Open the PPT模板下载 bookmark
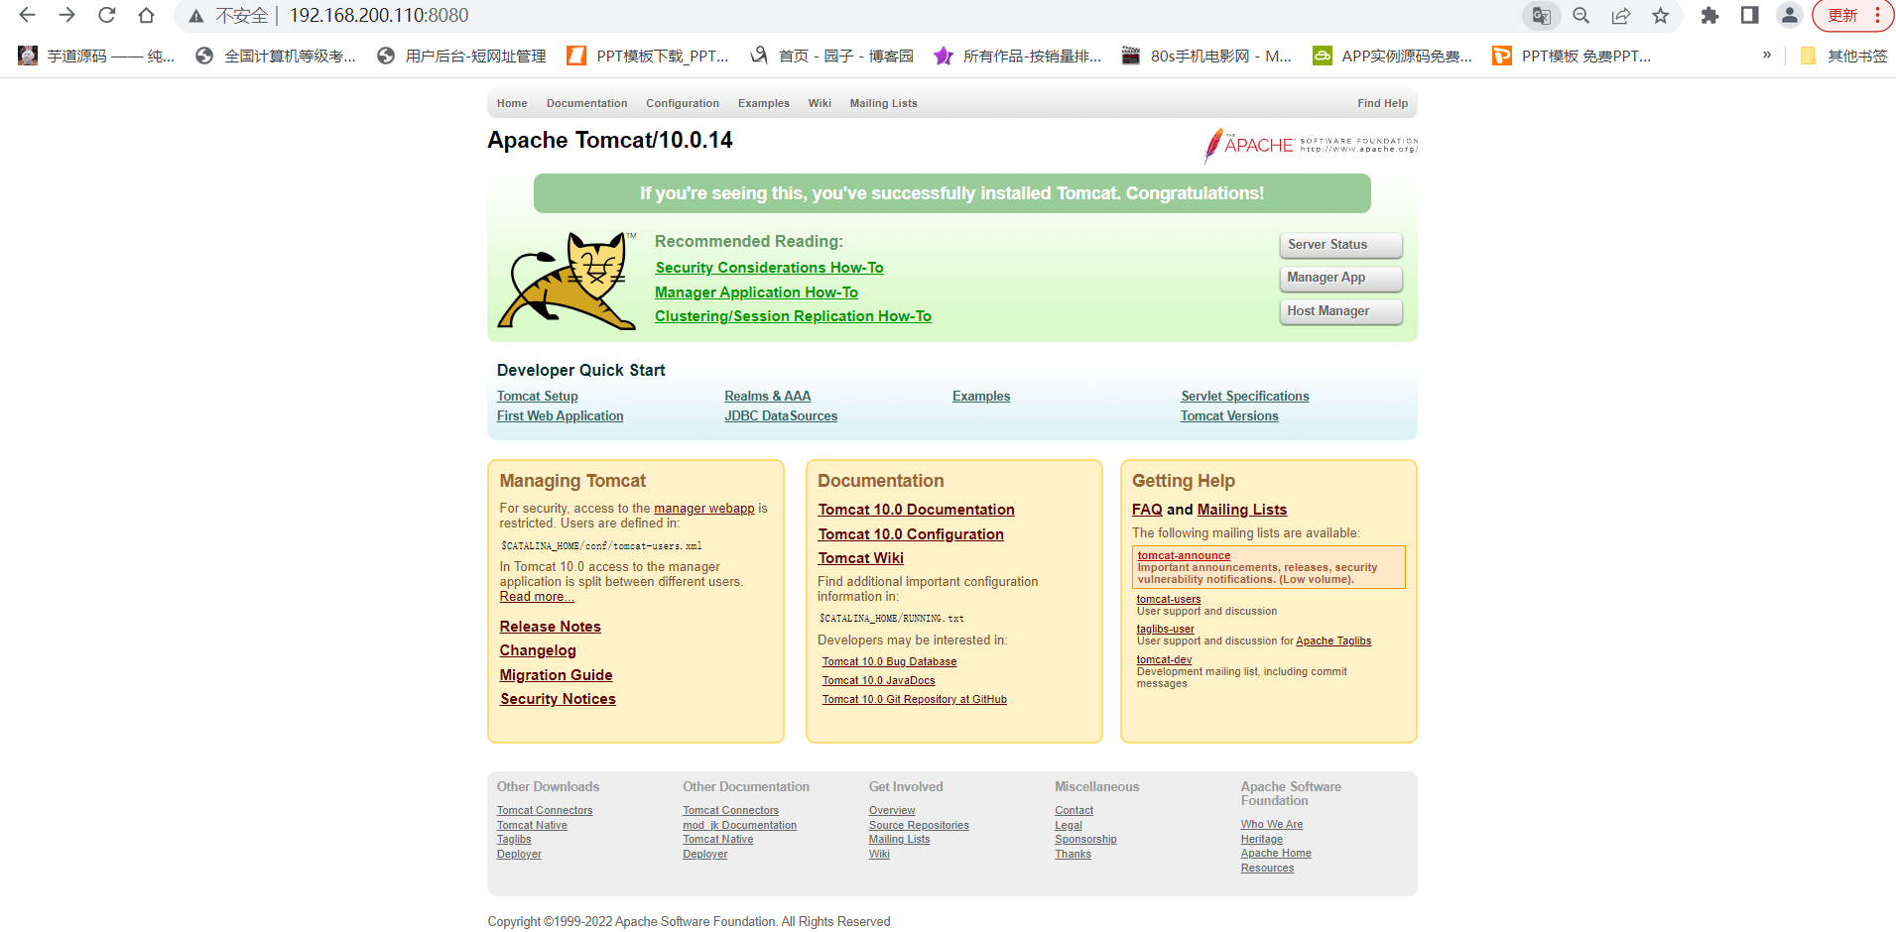The width and height of the screenshot is (1896, 932). point(648,56)
